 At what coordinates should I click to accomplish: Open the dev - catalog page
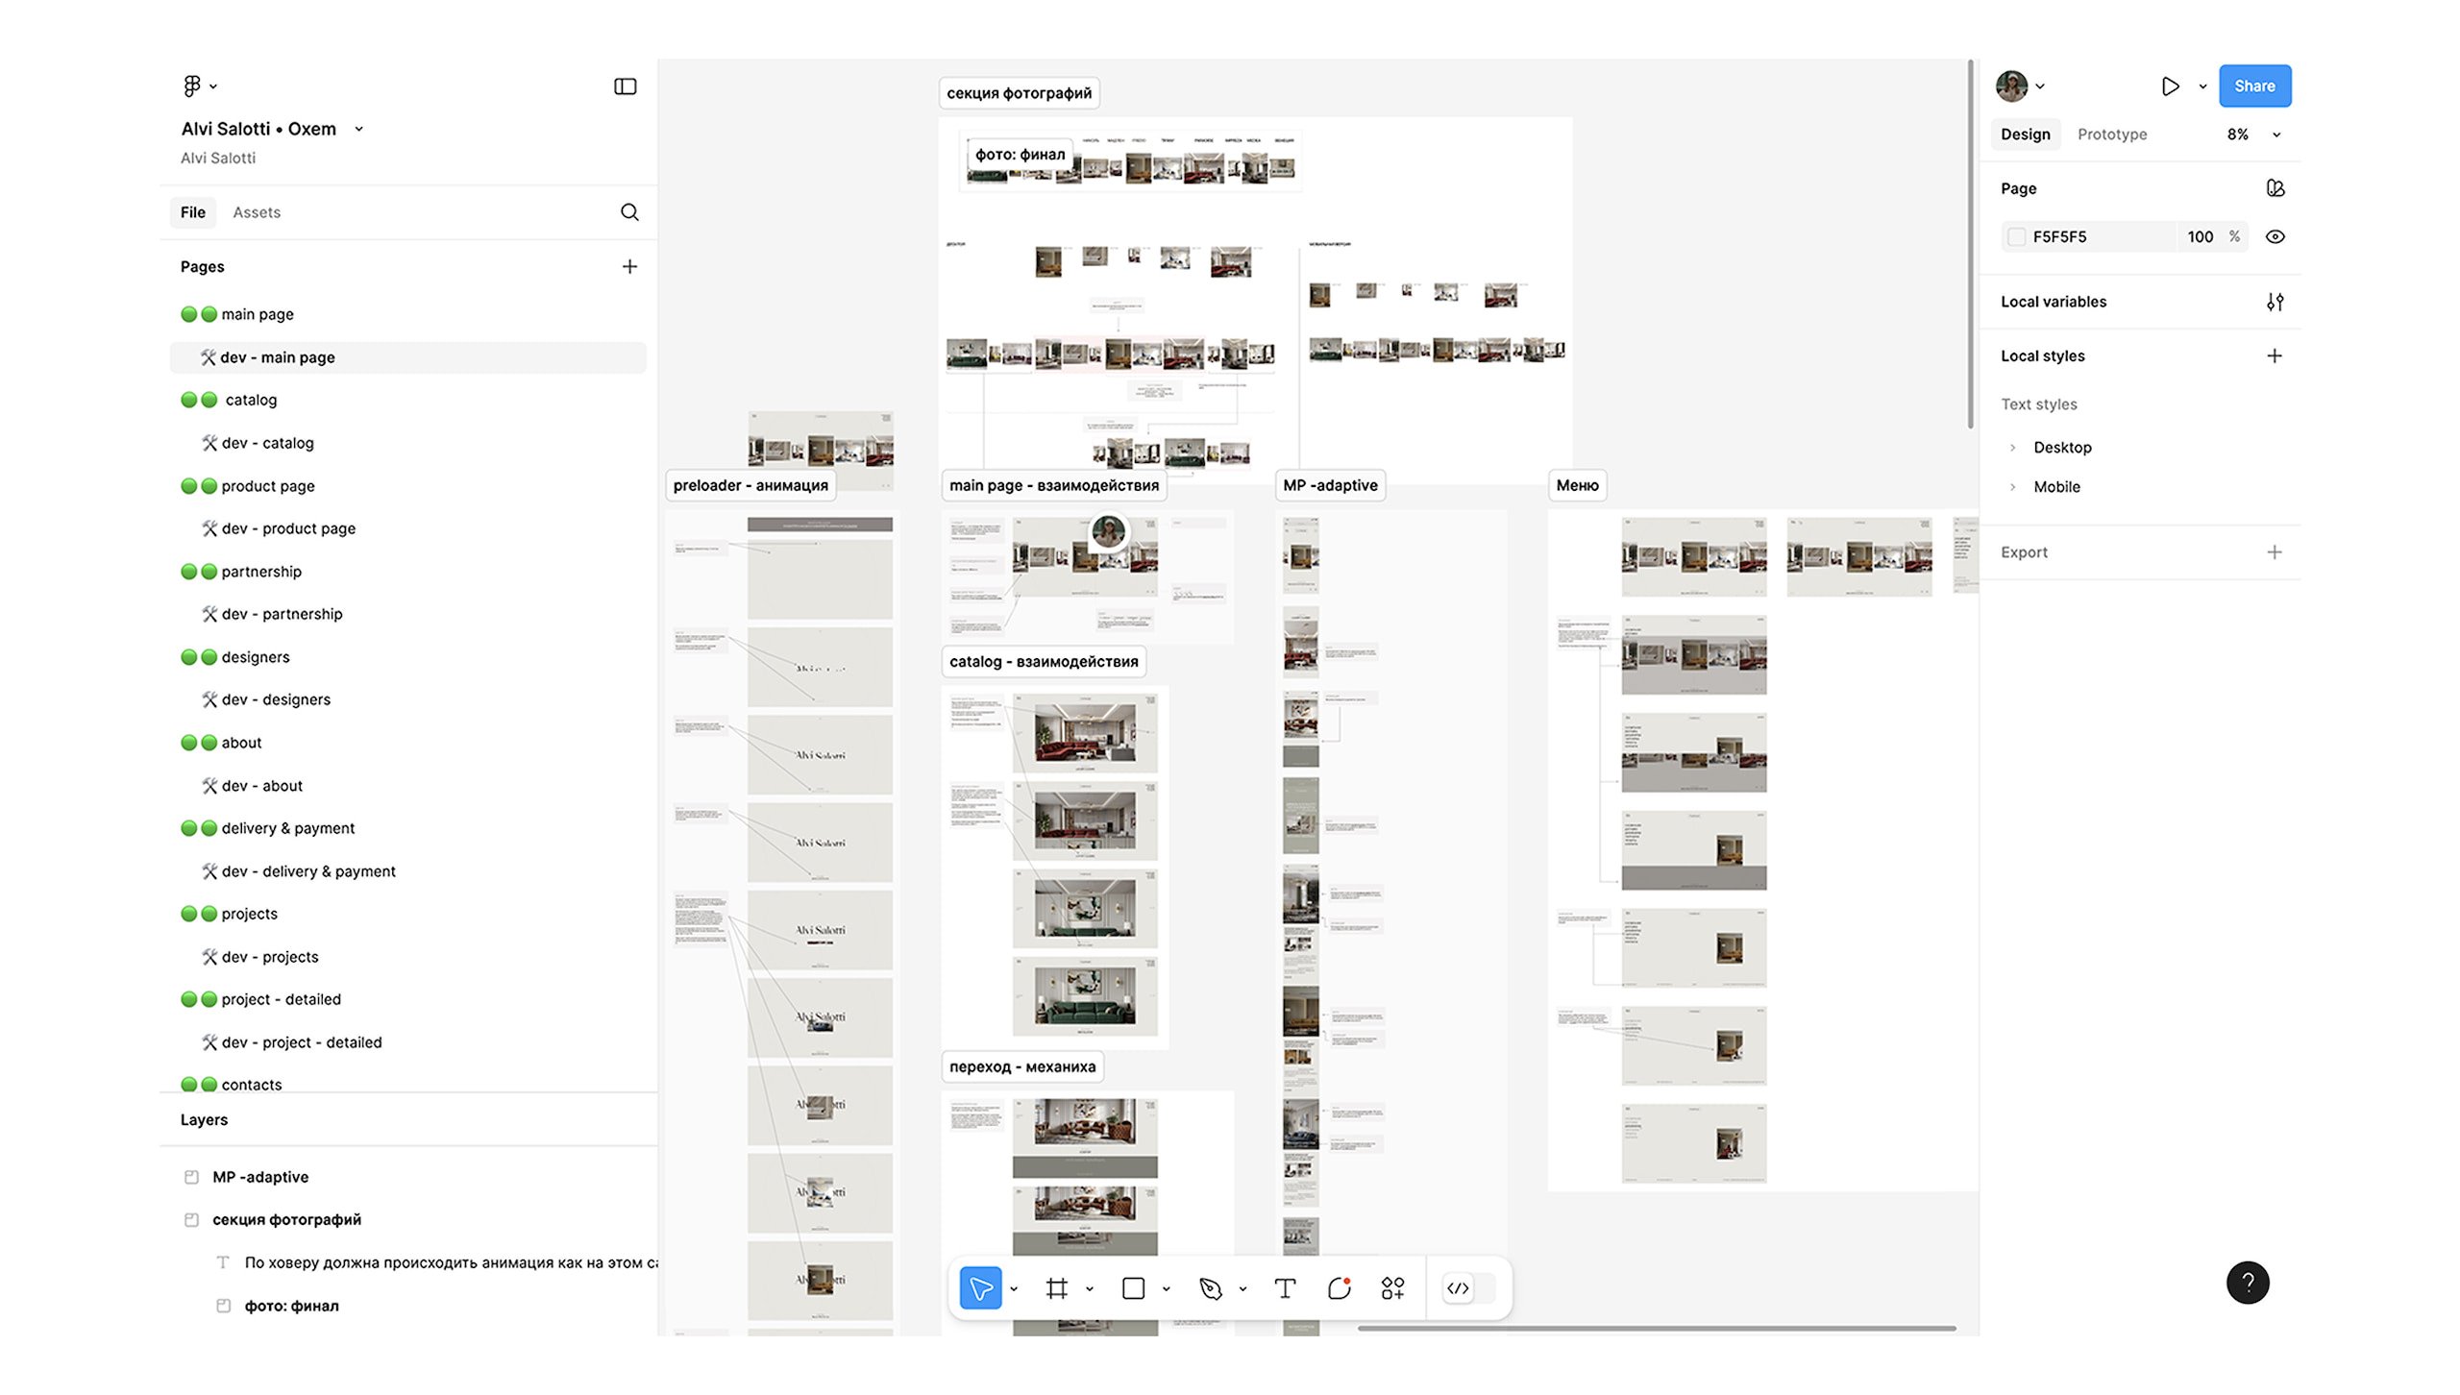coord(267,443)
